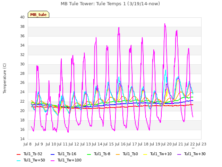The image size is (222, 167).
Task: Click the Jul 20 x-axis tick label
Action: click(x=166, y=144)
